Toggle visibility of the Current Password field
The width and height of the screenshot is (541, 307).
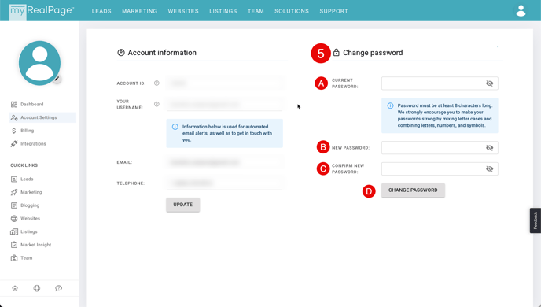click(489, 83)
